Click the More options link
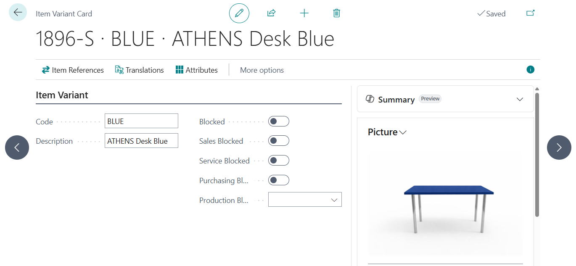Image resolution: width=576 pixels, height=266 pixels. [x=262, y=70]
